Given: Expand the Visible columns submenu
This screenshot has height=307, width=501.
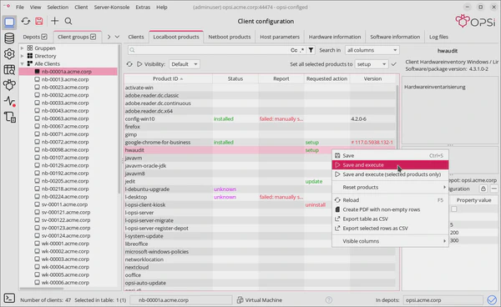Looking at the screenshot, I should point(390,241).
